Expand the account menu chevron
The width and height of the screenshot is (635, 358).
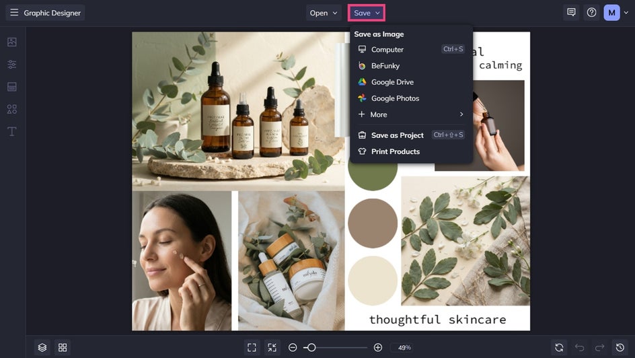click(x=626, y=13)
